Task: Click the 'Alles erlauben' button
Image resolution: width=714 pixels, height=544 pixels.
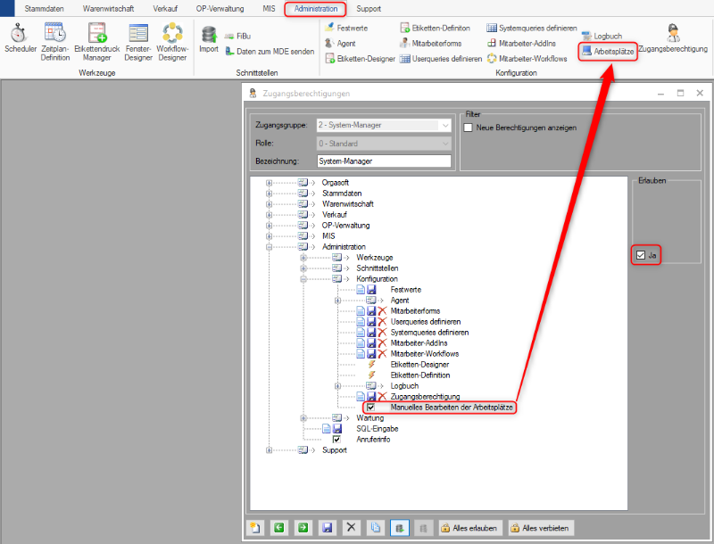Action: coord(470,528)
